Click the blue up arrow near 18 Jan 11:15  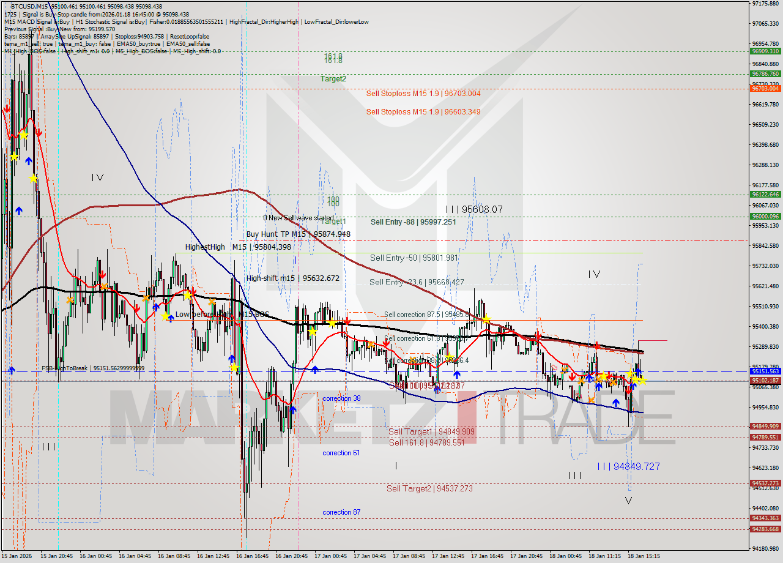[615, 402]
